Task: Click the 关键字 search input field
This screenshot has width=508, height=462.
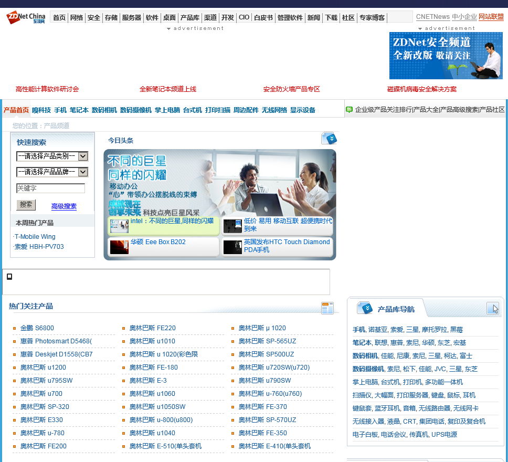Action: [50, 188]
